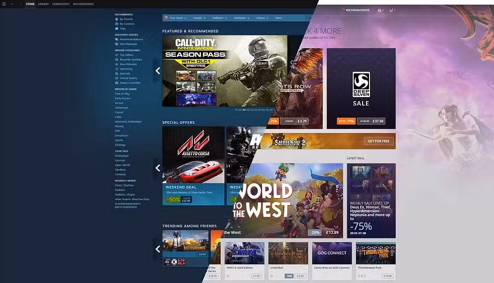Open recently viewed Cities: Skylines

(x=124, y=185)
